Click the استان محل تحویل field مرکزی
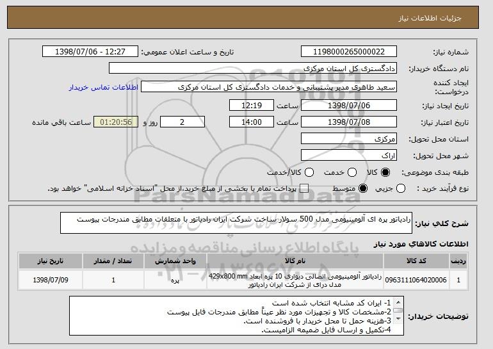This screenshot has height=349, width=493. click(349, 139)
